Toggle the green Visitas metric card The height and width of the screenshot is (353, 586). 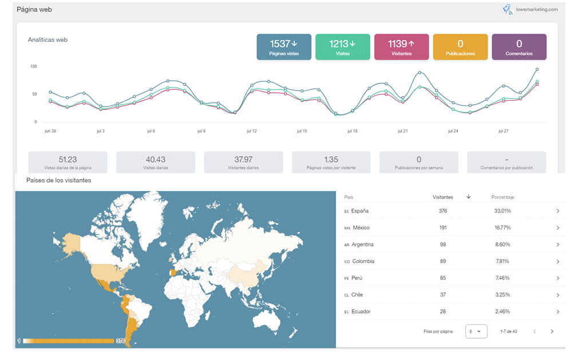point(342,47)
